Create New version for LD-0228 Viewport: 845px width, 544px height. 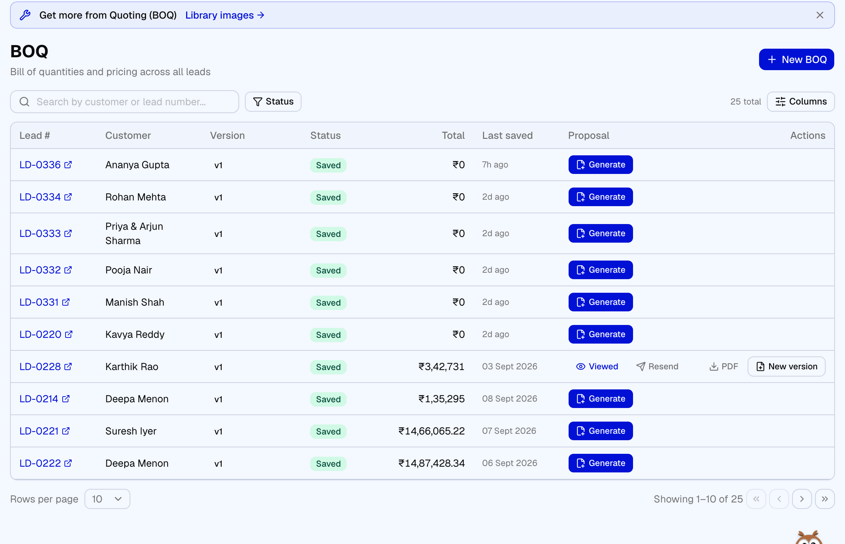pos(786,366)
